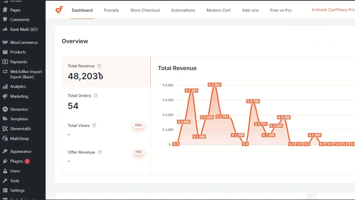Click the Total Views help icon
This screenshot has height=200, width=355.
[94, 125]
